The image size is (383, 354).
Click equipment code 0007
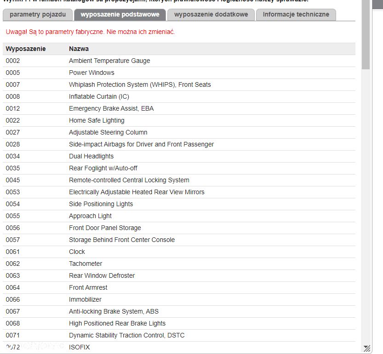click(13, 84)
